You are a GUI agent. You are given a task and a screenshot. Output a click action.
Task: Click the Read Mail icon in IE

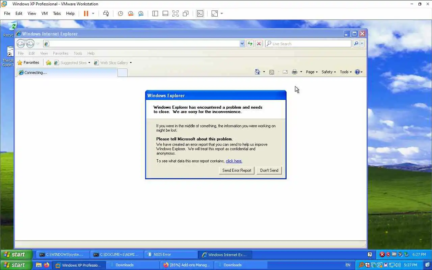(285, 72)
